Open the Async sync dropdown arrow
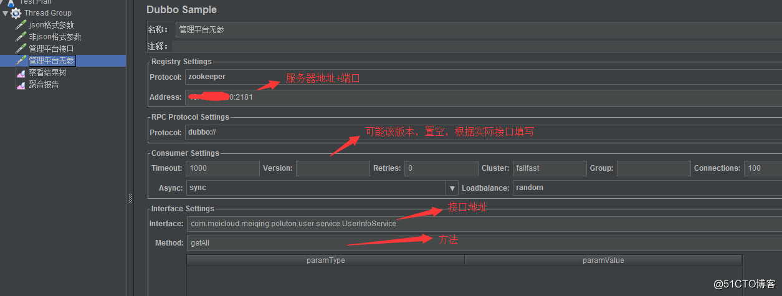The image size is (782, 296). tap(452, 188)
